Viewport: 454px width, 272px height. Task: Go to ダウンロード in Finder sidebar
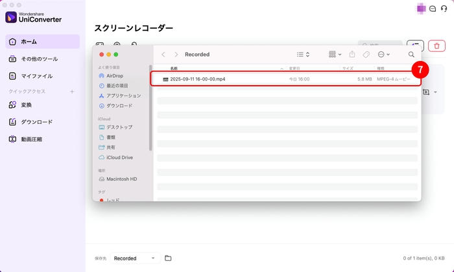click(x=119, y=105)
